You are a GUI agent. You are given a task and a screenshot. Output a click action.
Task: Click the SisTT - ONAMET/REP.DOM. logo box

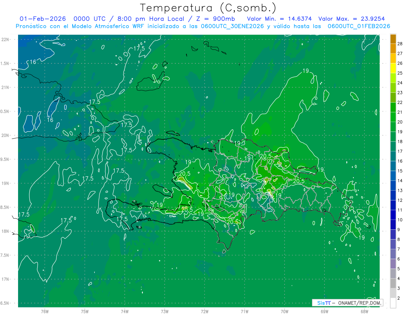pos(347,303)
